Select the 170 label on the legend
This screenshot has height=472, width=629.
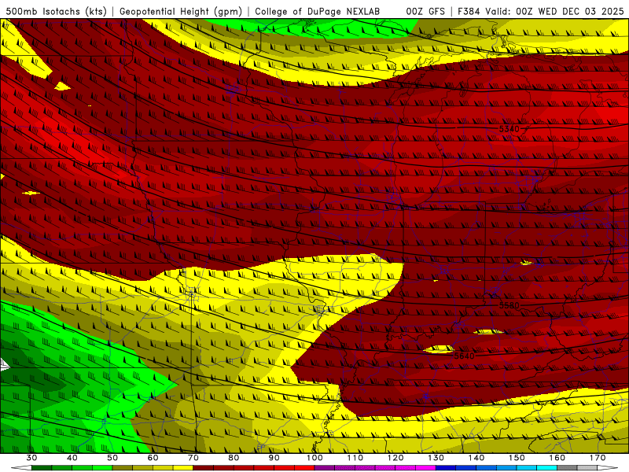[x=598, y=458]
